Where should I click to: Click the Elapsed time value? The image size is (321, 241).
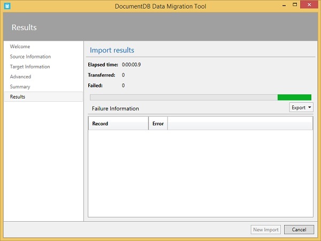click(x=131, y=65)
